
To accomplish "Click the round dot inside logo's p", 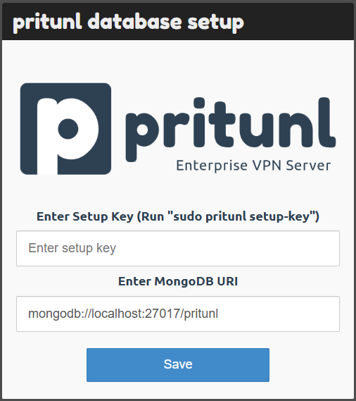I will click(x=68, y=129).
